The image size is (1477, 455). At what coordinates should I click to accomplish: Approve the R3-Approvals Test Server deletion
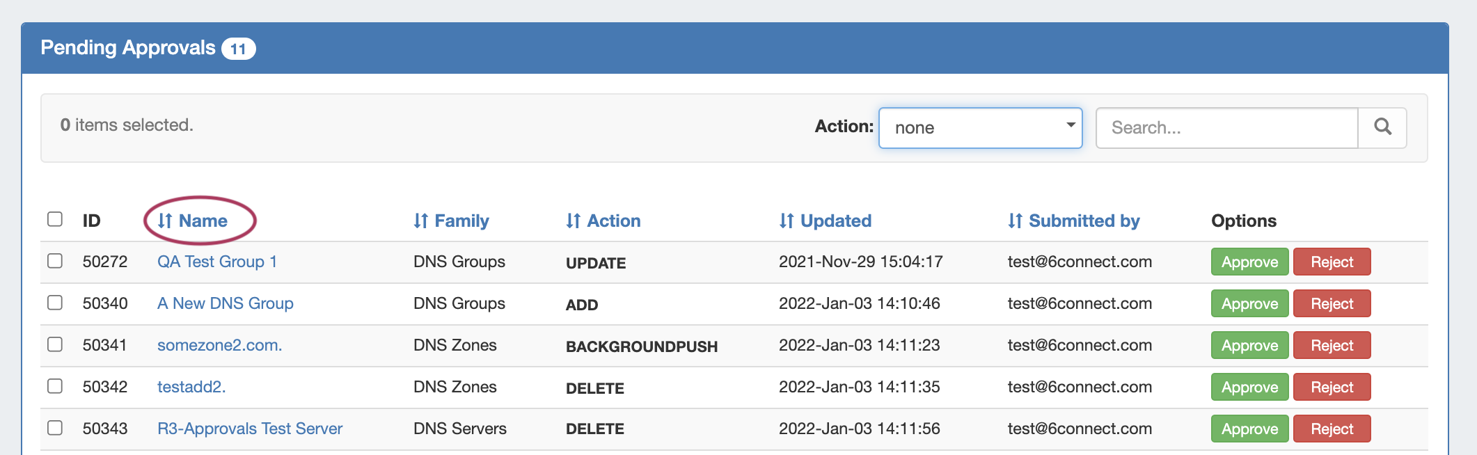coord(1249,429)
